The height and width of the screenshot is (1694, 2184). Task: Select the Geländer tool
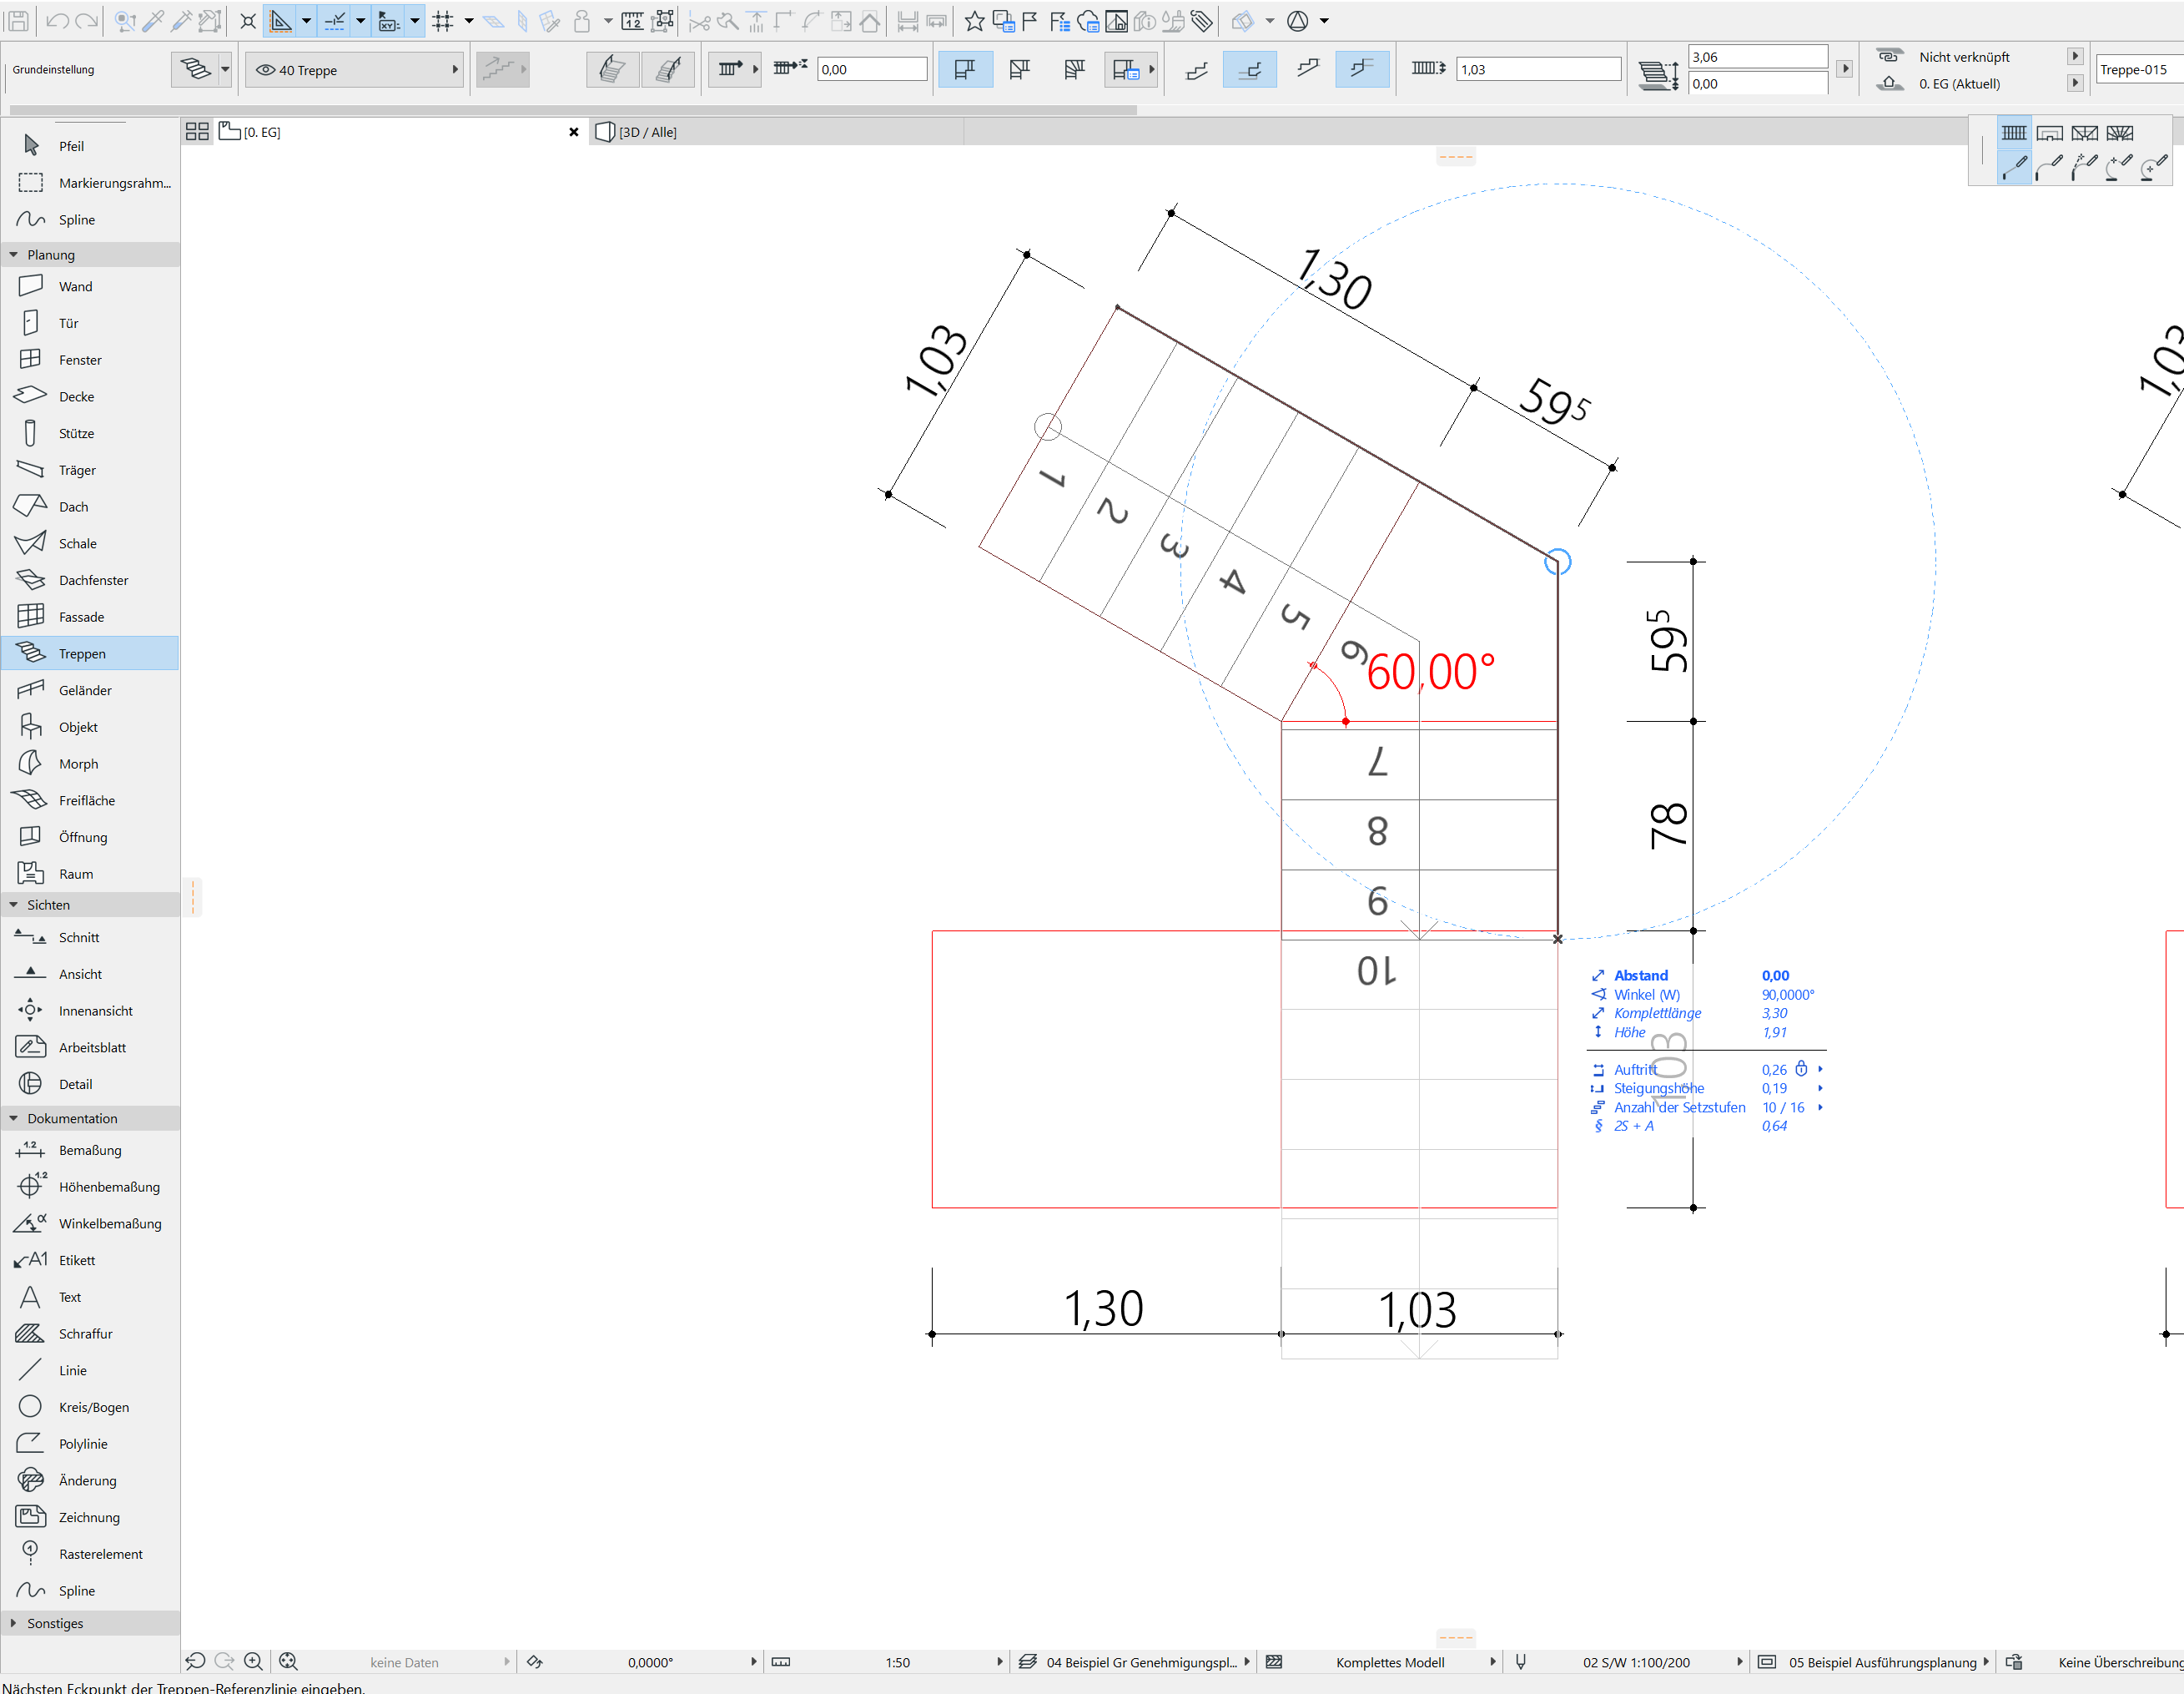click(85, 690)
